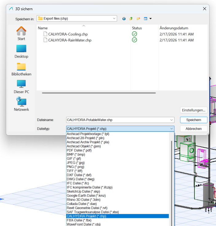
Task: Go to Bibliotheken folder shortcut
Action: tap(21, 69)
